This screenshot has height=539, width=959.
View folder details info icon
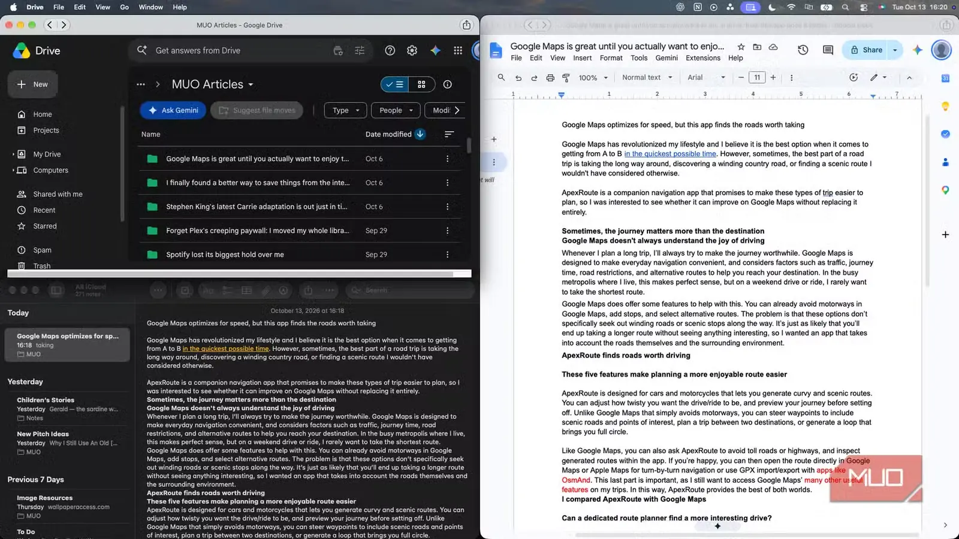click(x=447, y=84)
